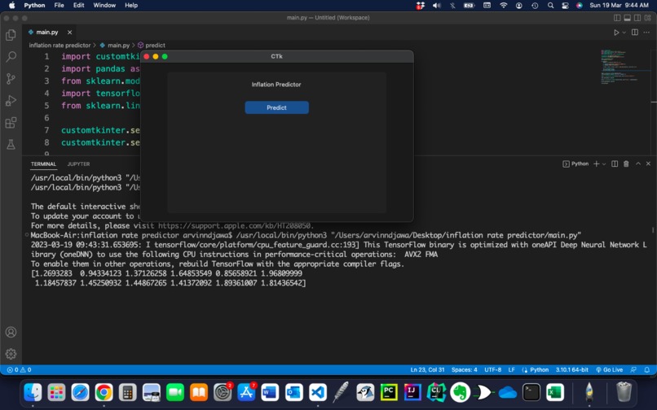The height and width of the screenshot is (410, 657).
Task: Click the errors and warnings status item
Action: (x=20, y=370)
